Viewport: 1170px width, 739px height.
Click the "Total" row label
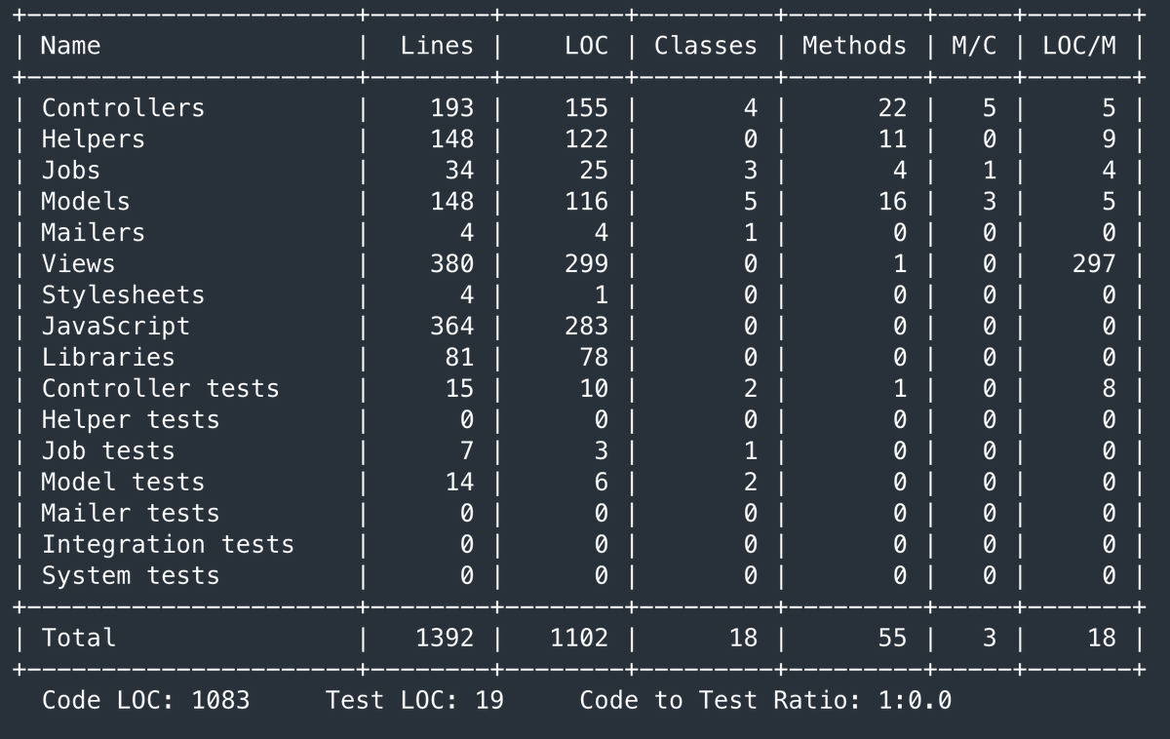tap(78, 639)
